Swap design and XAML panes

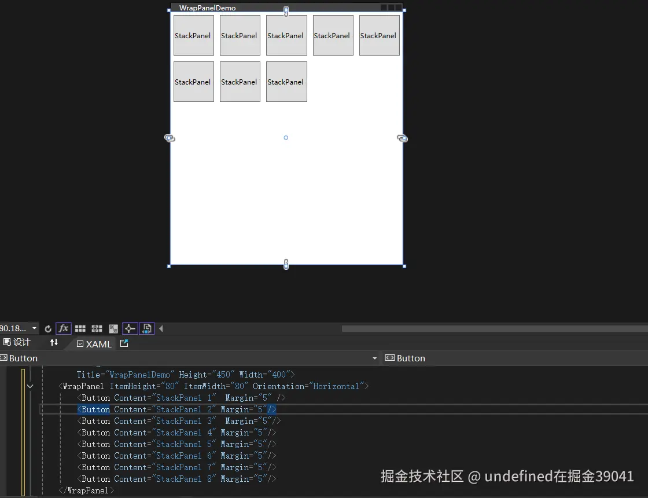[54, 342]
